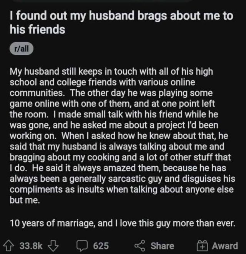Open the r/all community tag
The height and width of the screenshot is (254, 246).
(22, 48)
